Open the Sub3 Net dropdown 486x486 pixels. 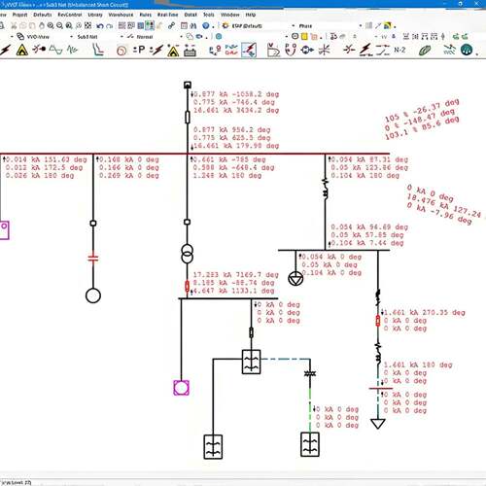99,37
